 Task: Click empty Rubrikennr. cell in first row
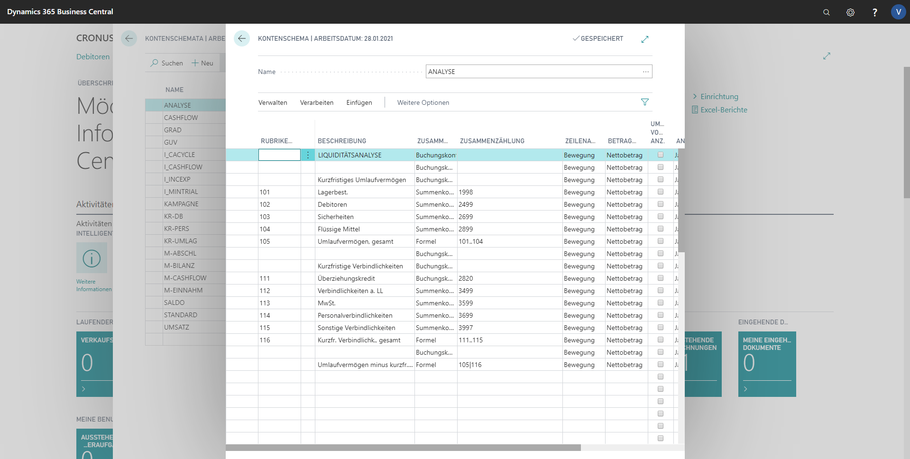click(279, 155)
